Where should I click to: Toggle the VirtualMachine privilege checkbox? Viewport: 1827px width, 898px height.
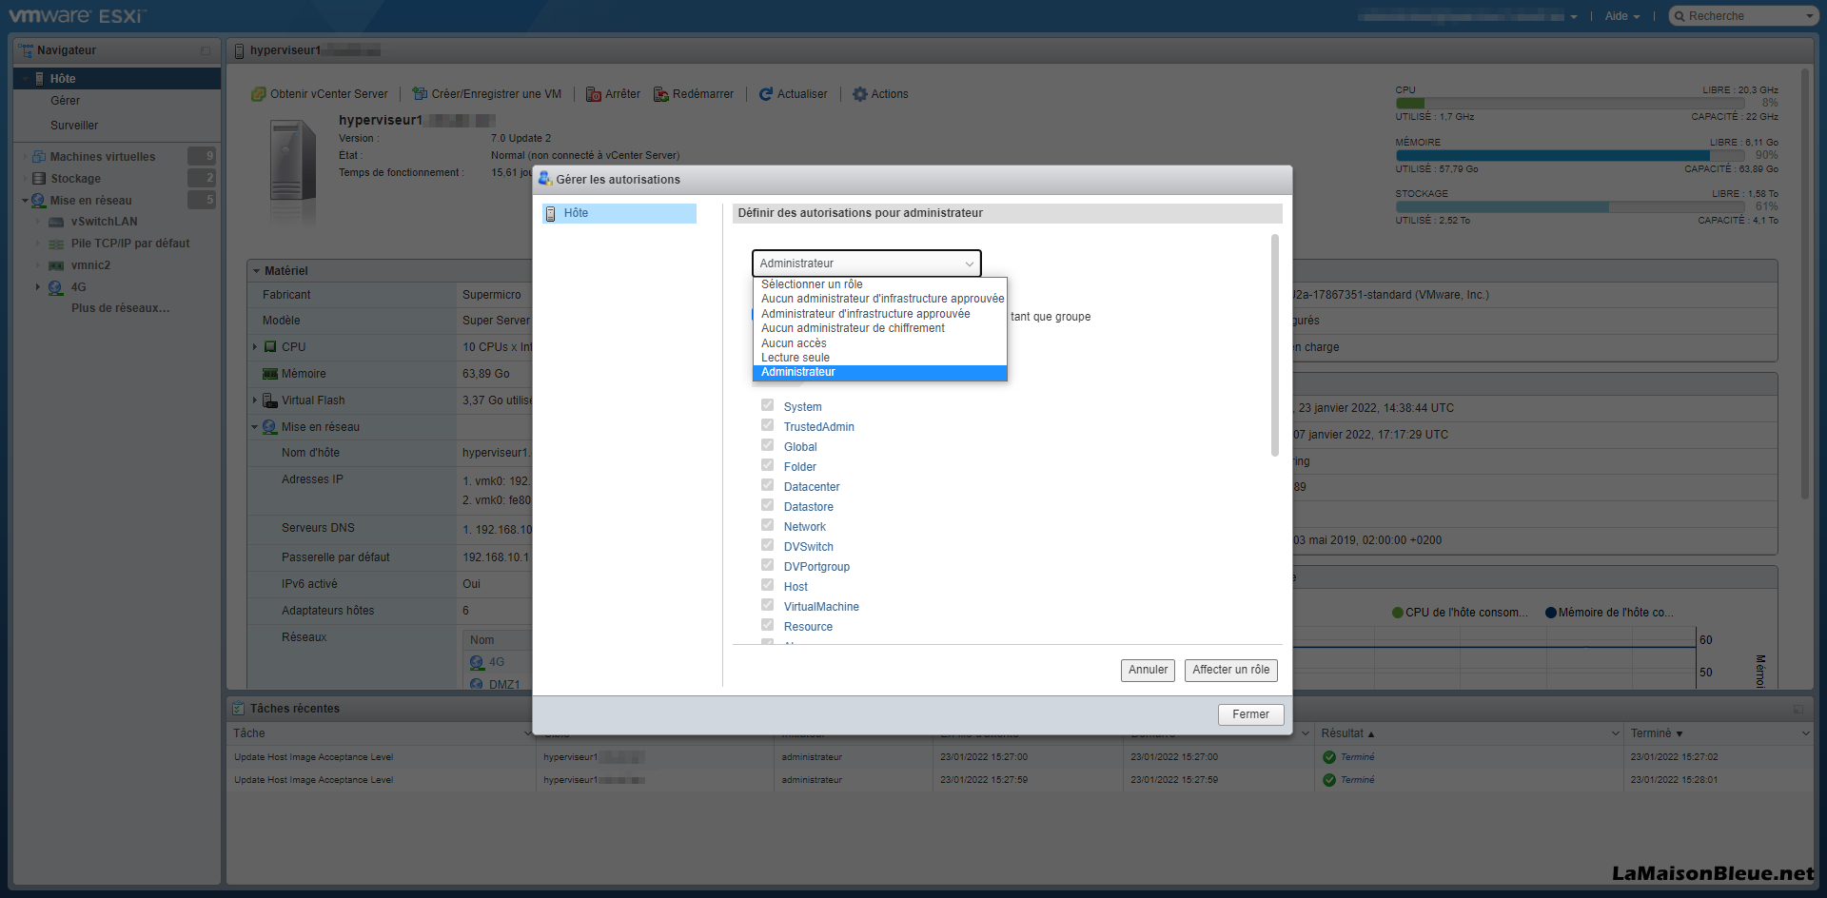tap(767, 605)
